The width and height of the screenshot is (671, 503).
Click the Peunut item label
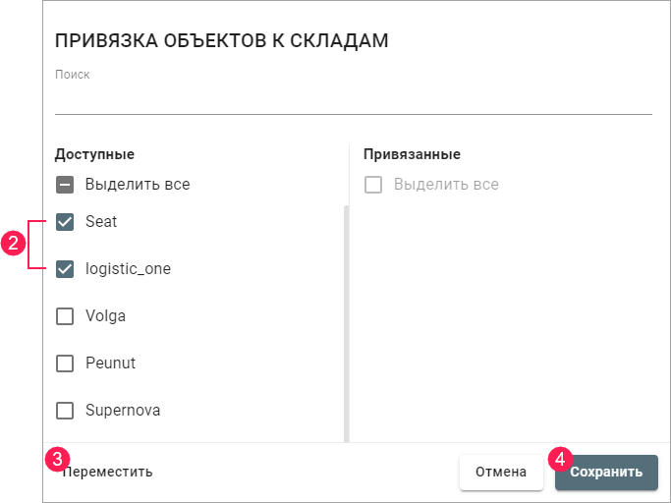click(110, 363)
